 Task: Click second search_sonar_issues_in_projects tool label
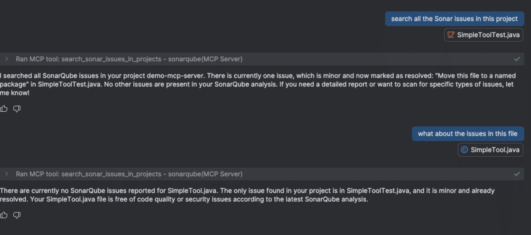click(x=113, y=174)
